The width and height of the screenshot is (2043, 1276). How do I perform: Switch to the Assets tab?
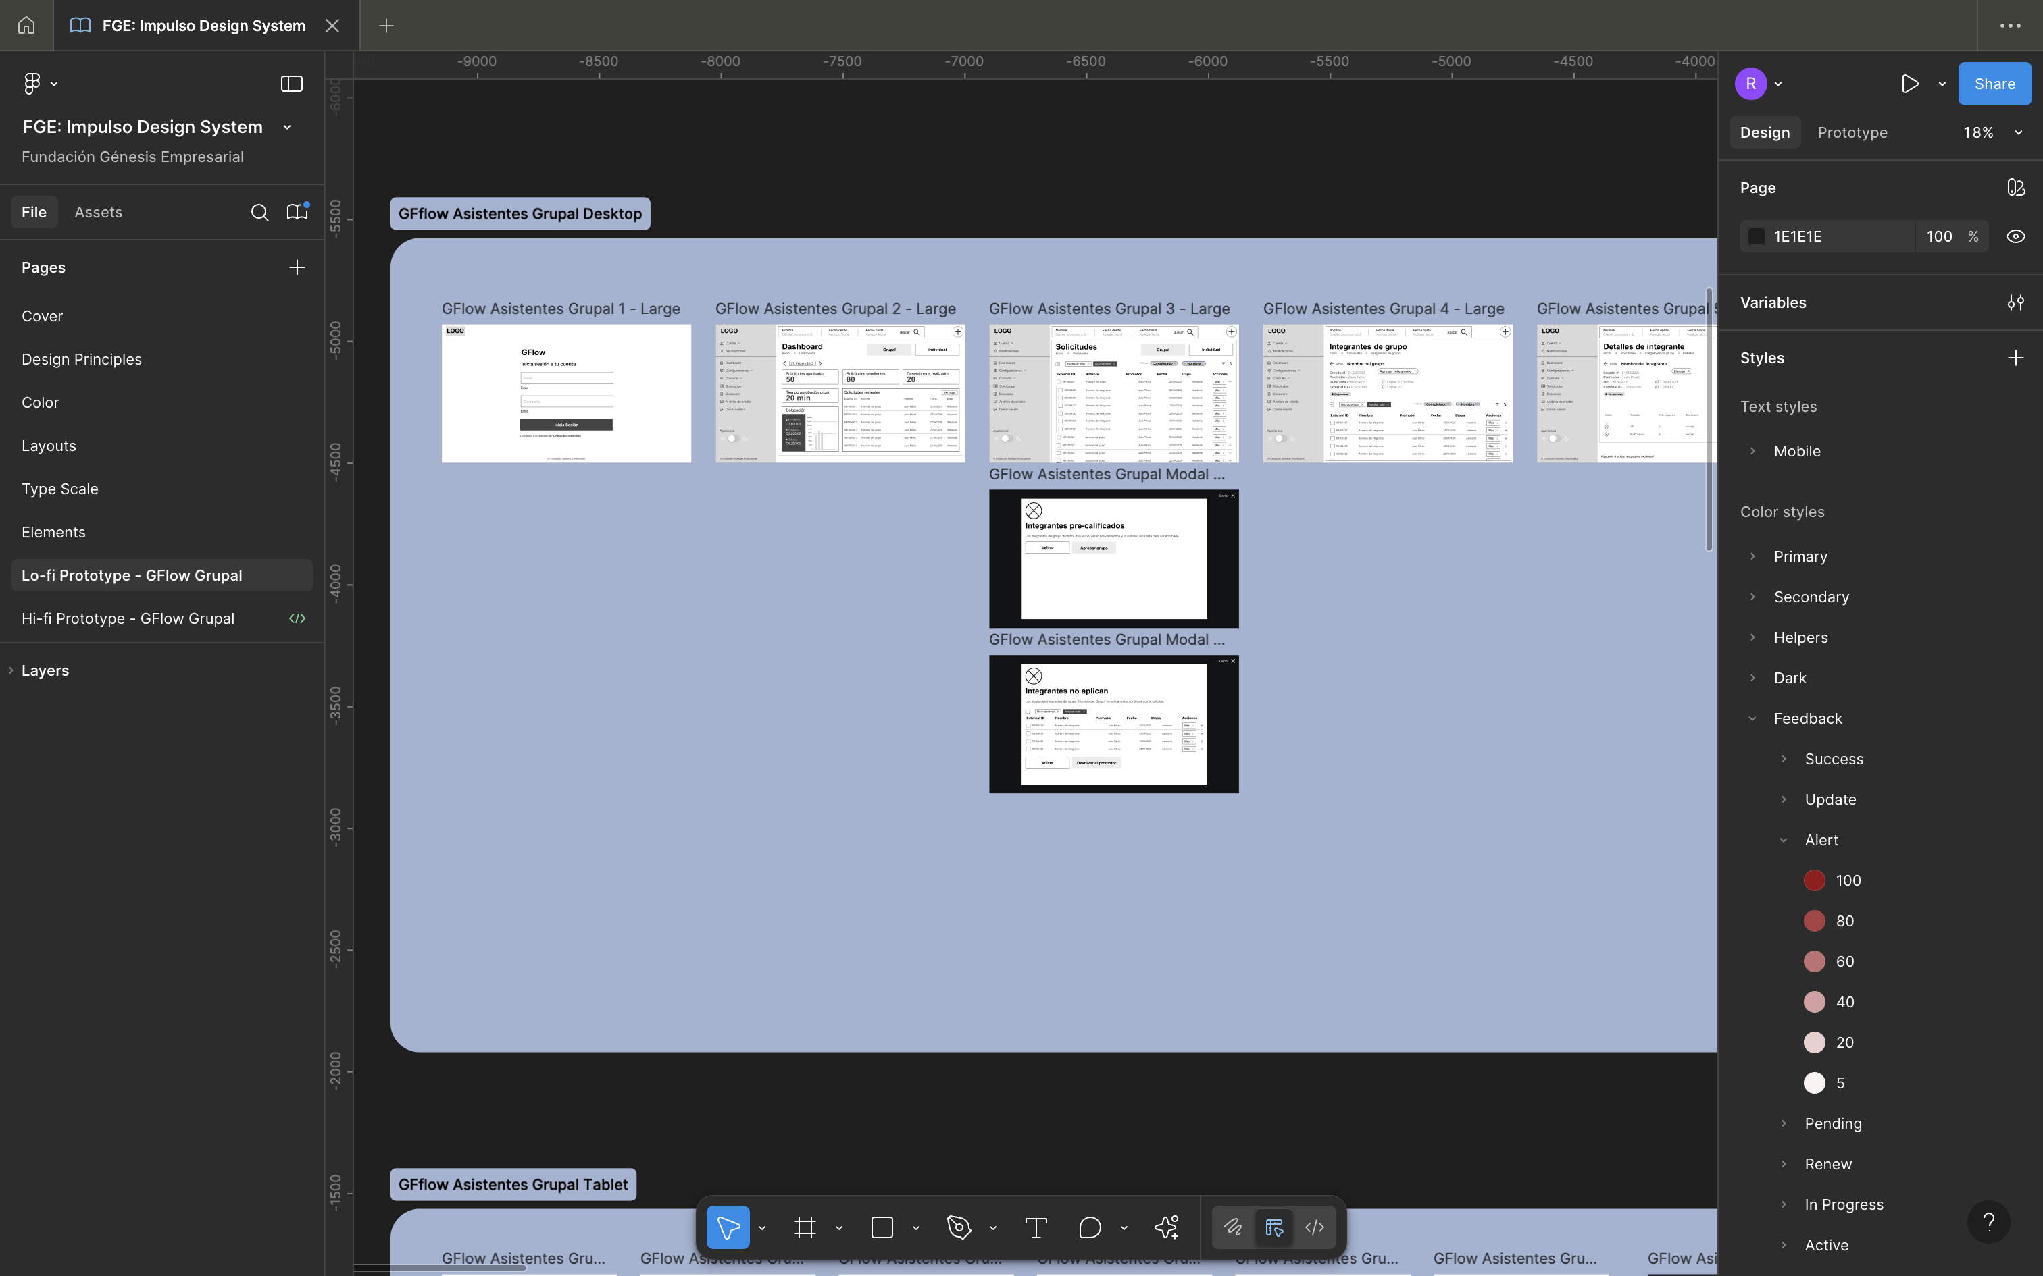[98, 212]
